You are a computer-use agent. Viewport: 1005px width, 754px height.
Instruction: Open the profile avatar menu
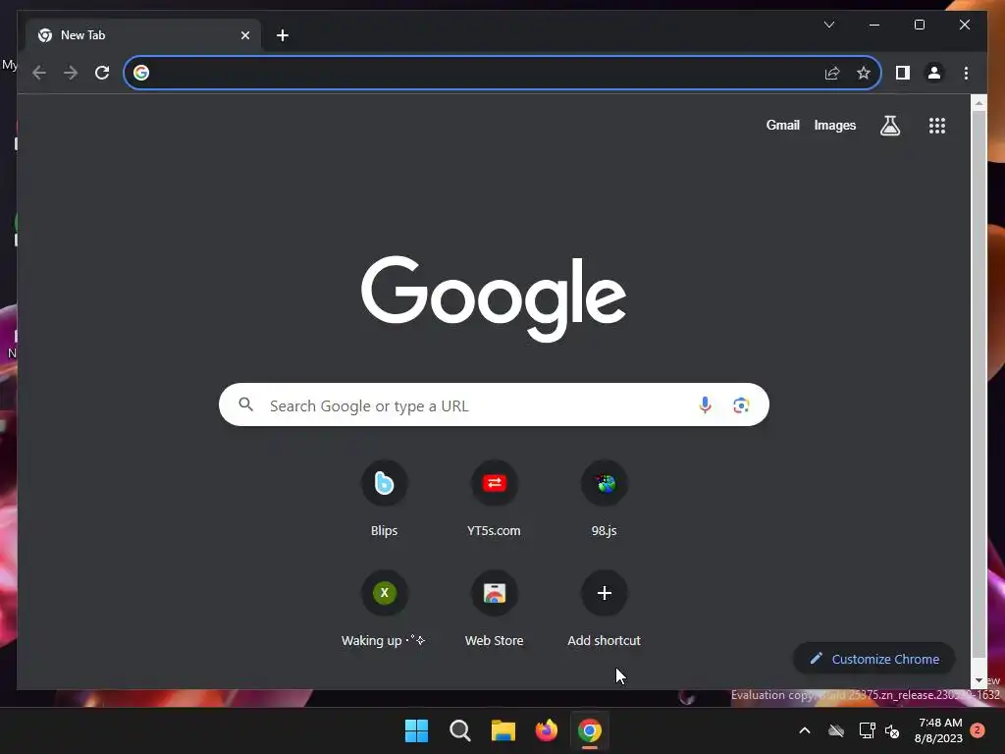tap(934, 73)
